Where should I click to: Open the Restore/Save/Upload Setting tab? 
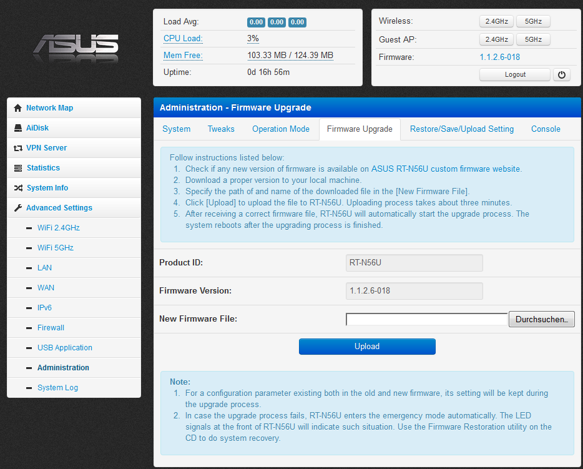(x=461, y=129)
